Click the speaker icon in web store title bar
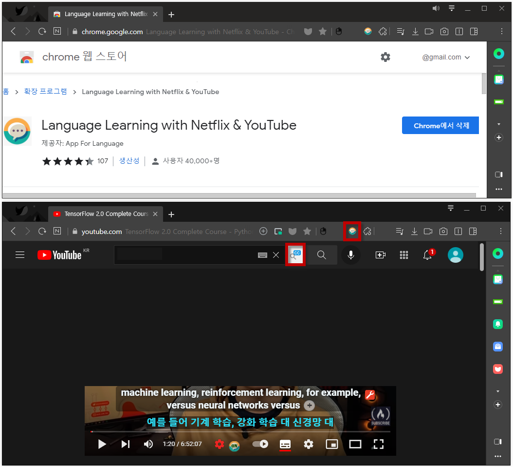 point(436,8)
